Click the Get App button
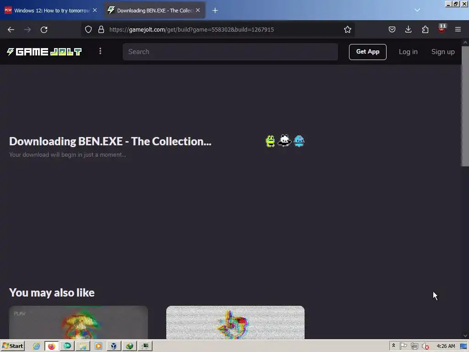This screenshot has height=352, width=469. tap(368, 52)
